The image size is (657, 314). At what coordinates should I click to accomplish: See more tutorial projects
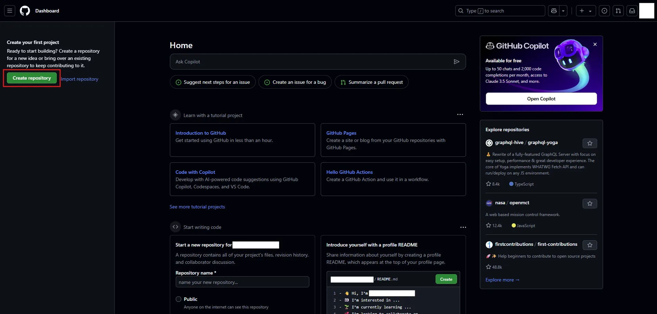click(x=197, y=207)
